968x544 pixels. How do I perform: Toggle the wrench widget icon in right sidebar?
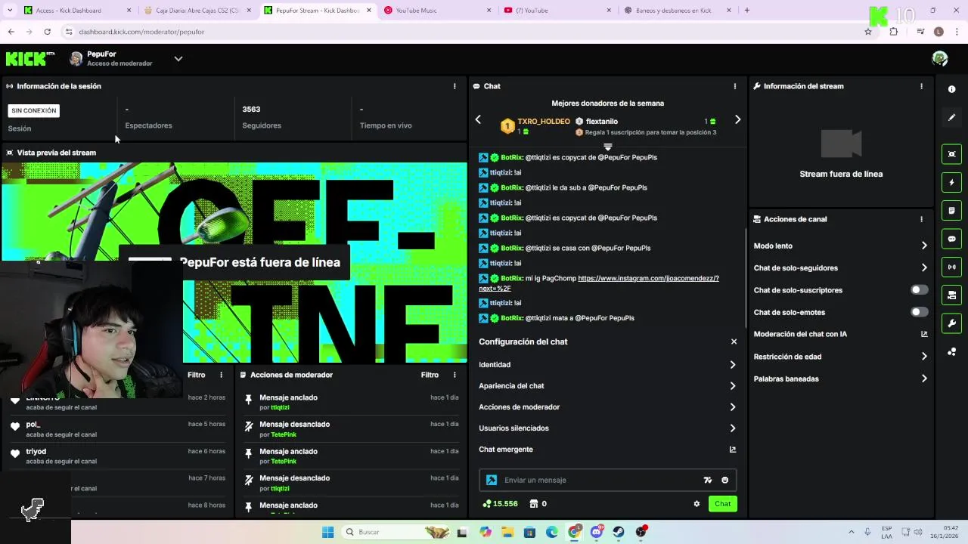[951, 323]
